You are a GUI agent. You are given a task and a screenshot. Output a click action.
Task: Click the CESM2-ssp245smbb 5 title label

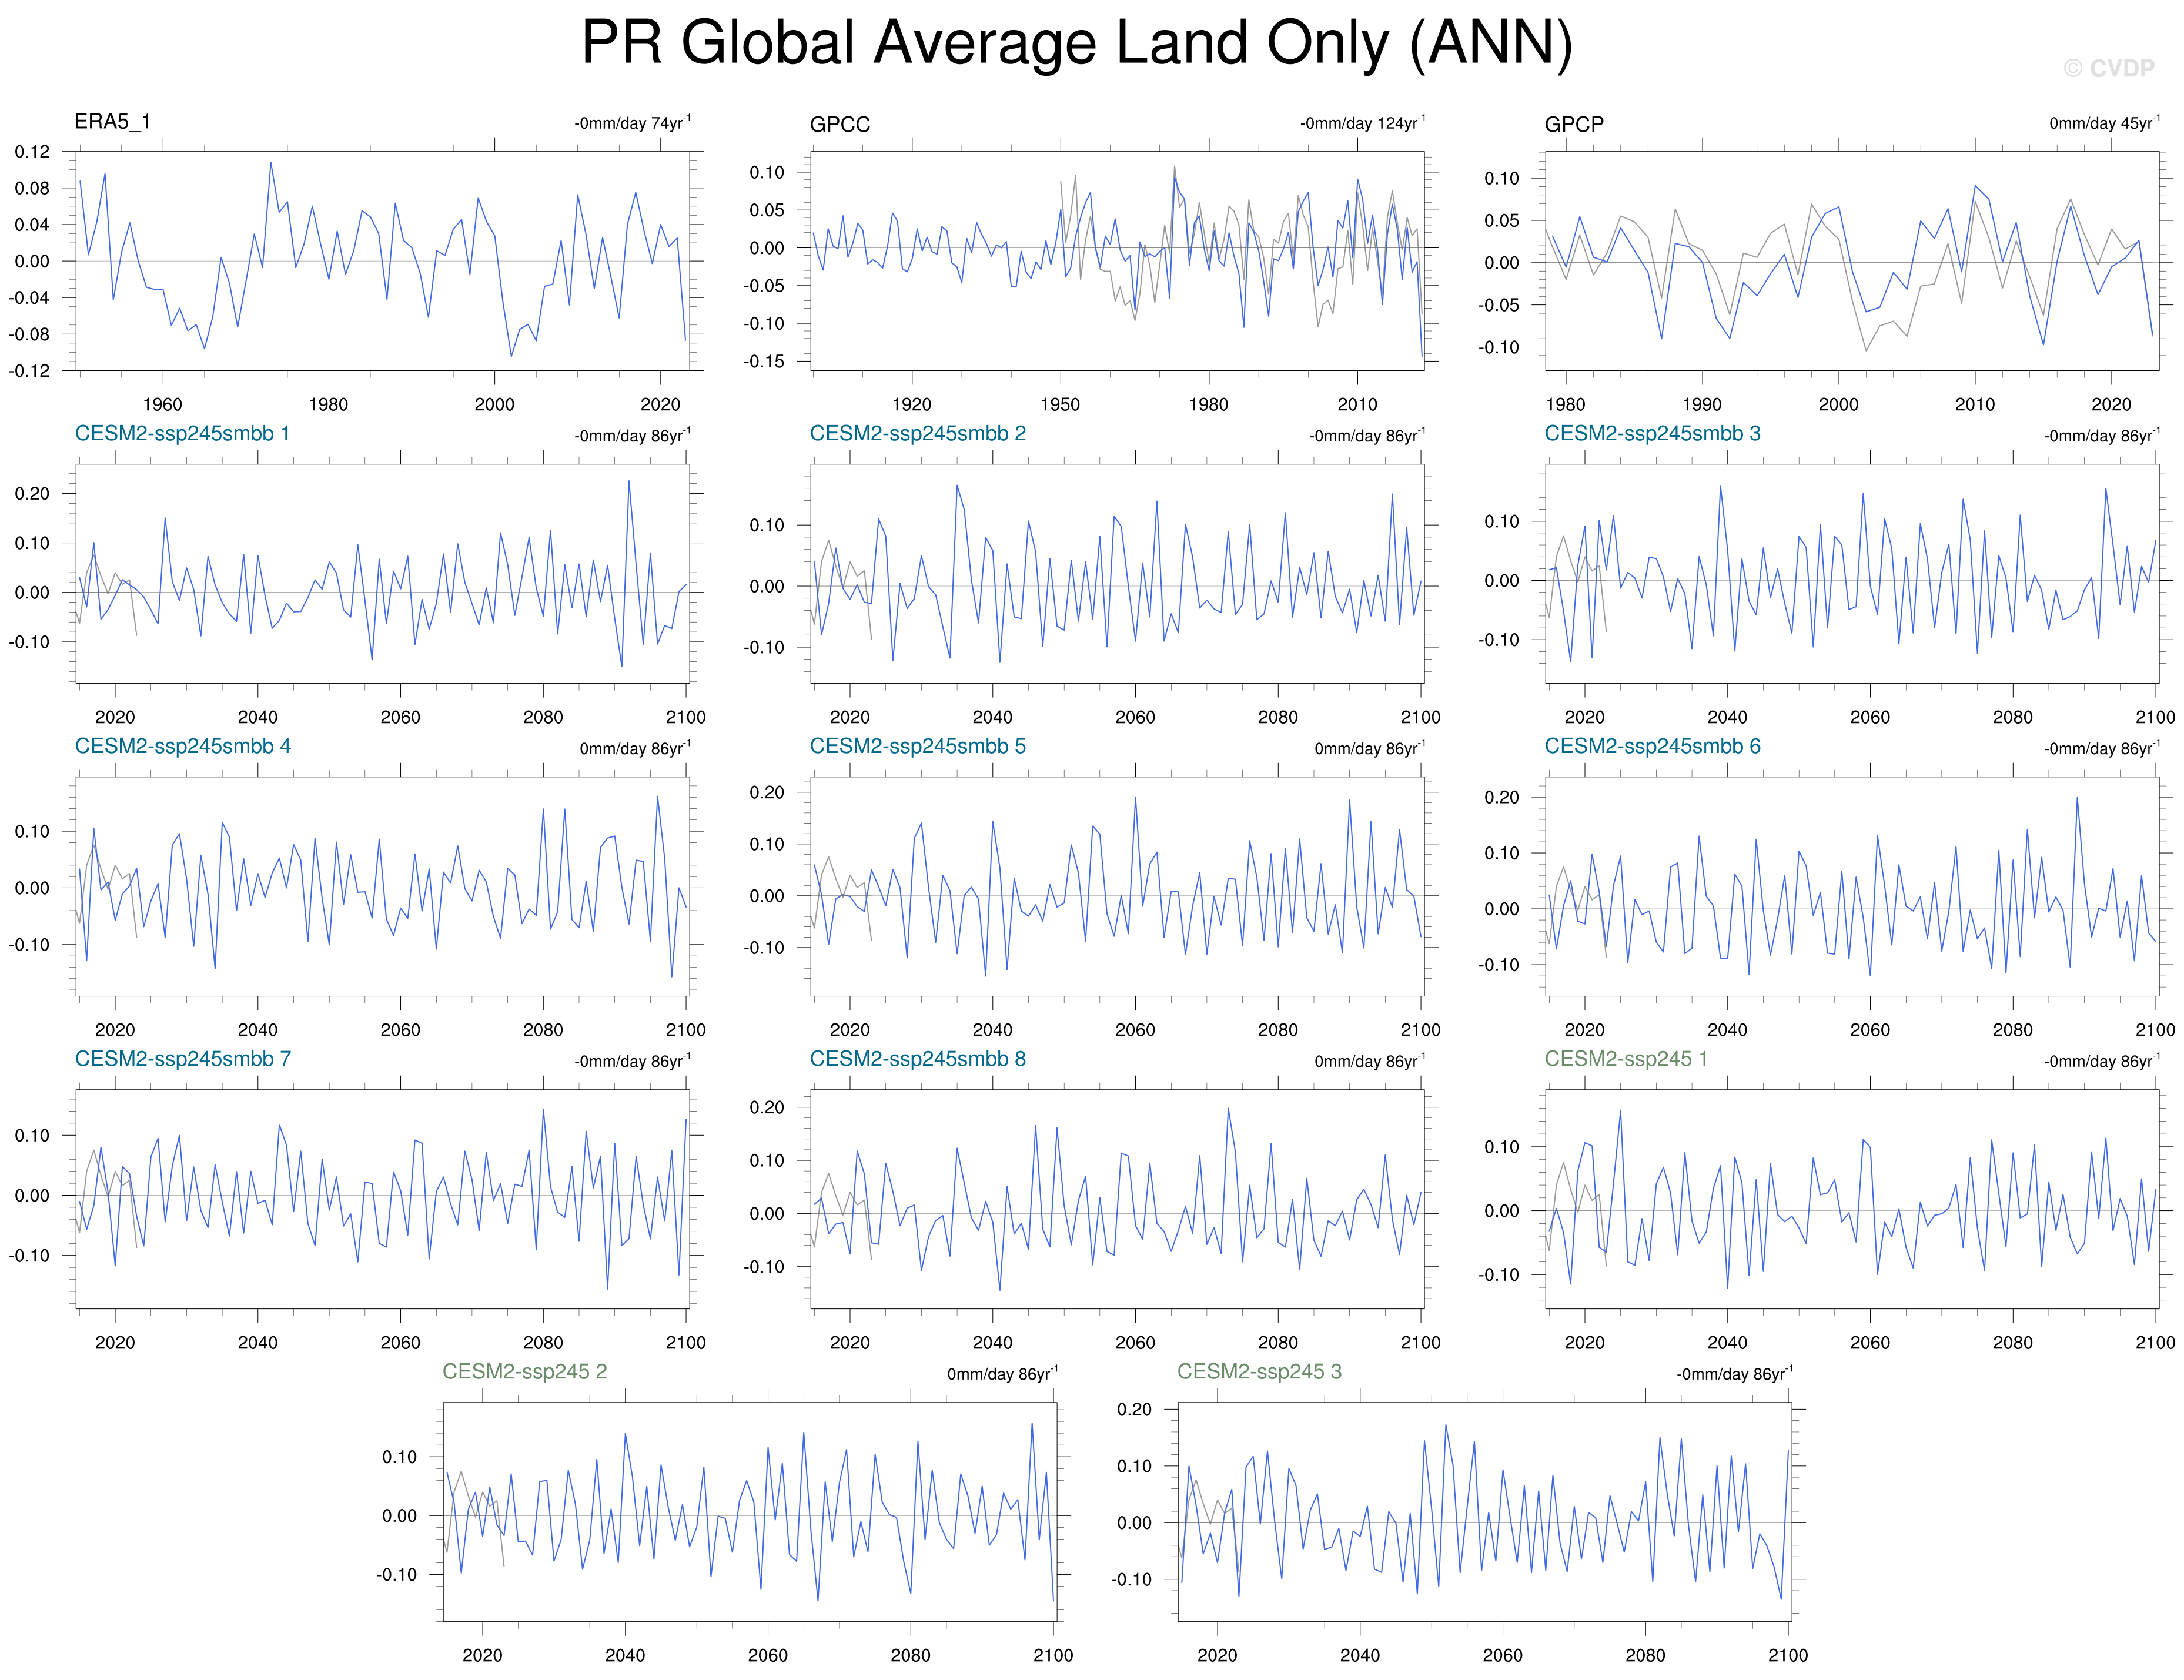(x=917, y=747)
